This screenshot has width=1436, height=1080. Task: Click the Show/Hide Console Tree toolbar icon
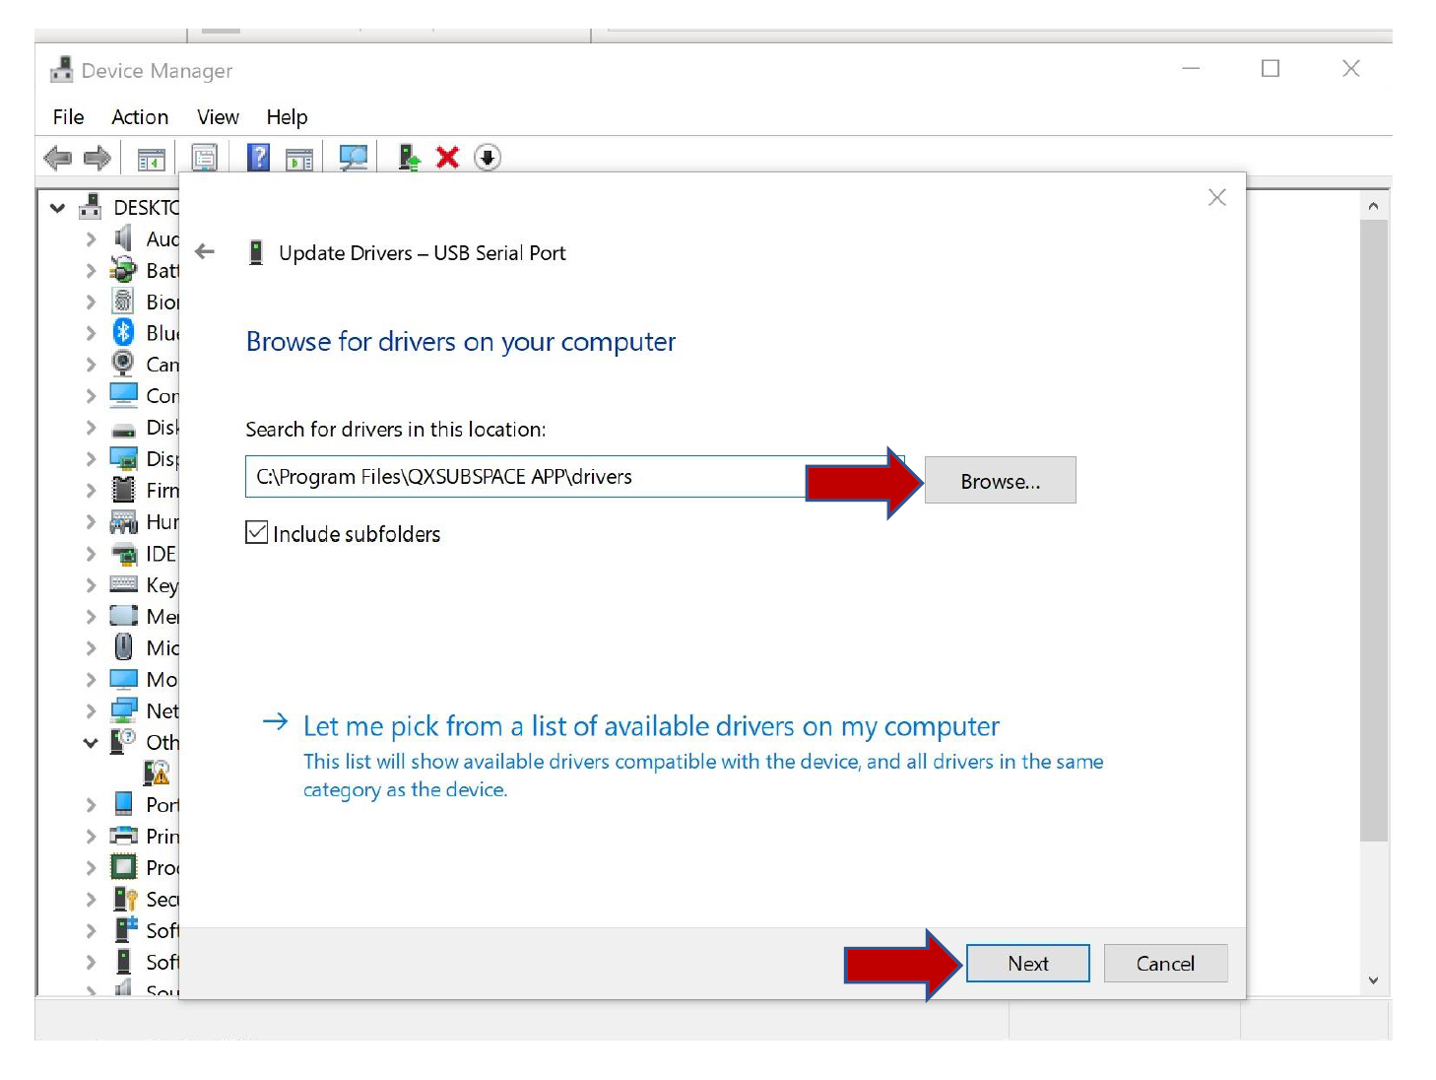(x=149, y=158)
